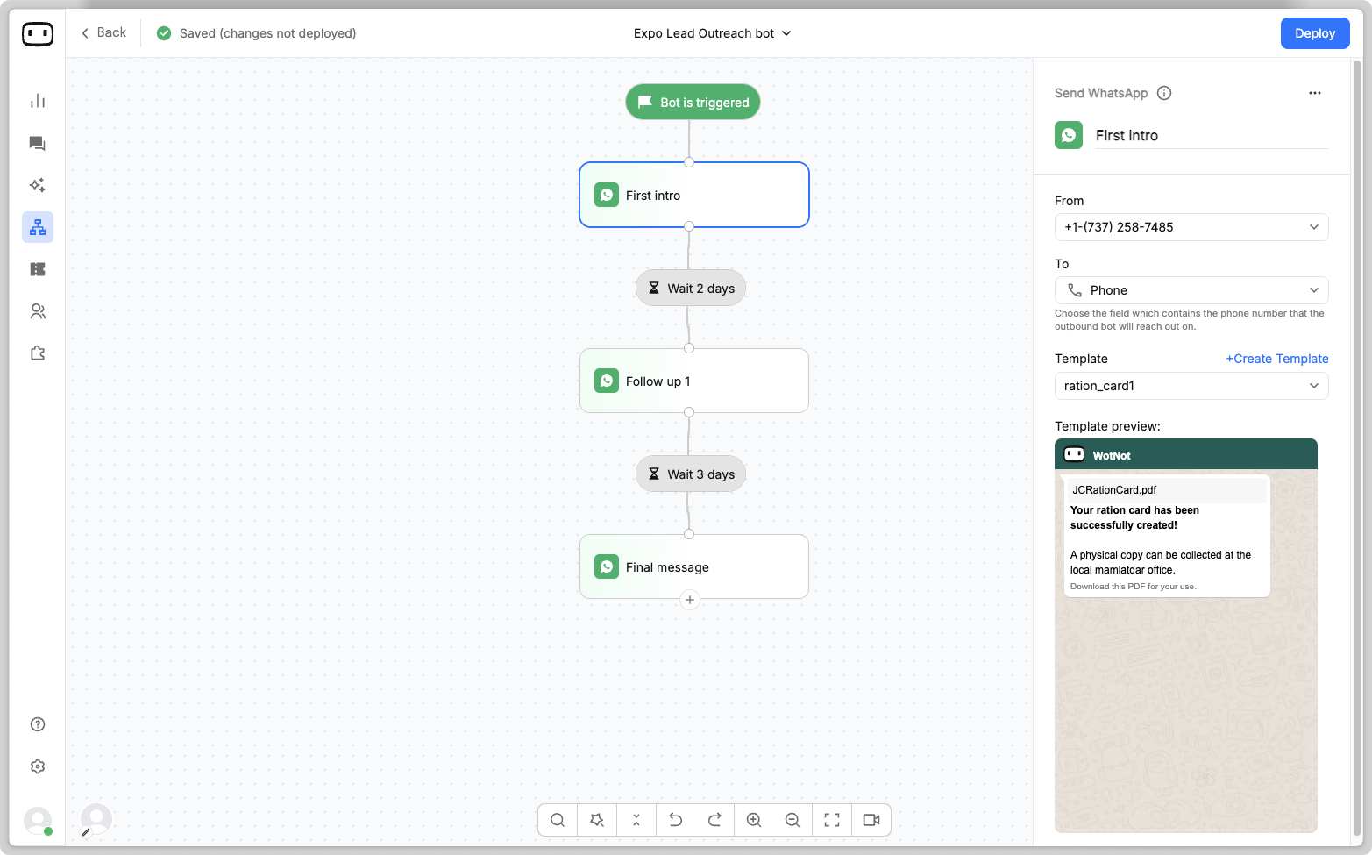Screen dimensions: 1372x855
Task: Open the chat conversations sidebar icon
Action: click(x=38, y=143)
